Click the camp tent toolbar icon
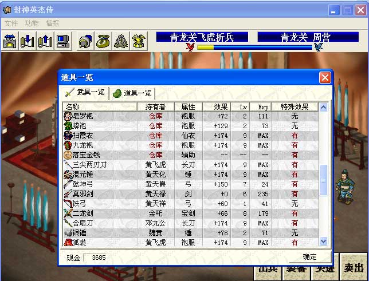Image resolution: width=369 pixels, height=281 pixels. tap(121, 41)
